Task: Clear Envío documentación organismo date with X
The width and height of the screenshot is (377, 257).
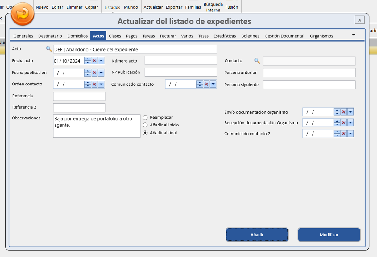Action: coord(344,112)
